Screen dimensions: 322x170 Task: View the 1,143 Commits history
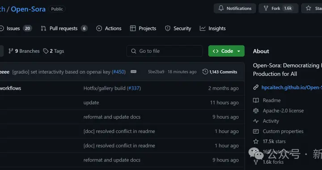(x=220, y=72)
